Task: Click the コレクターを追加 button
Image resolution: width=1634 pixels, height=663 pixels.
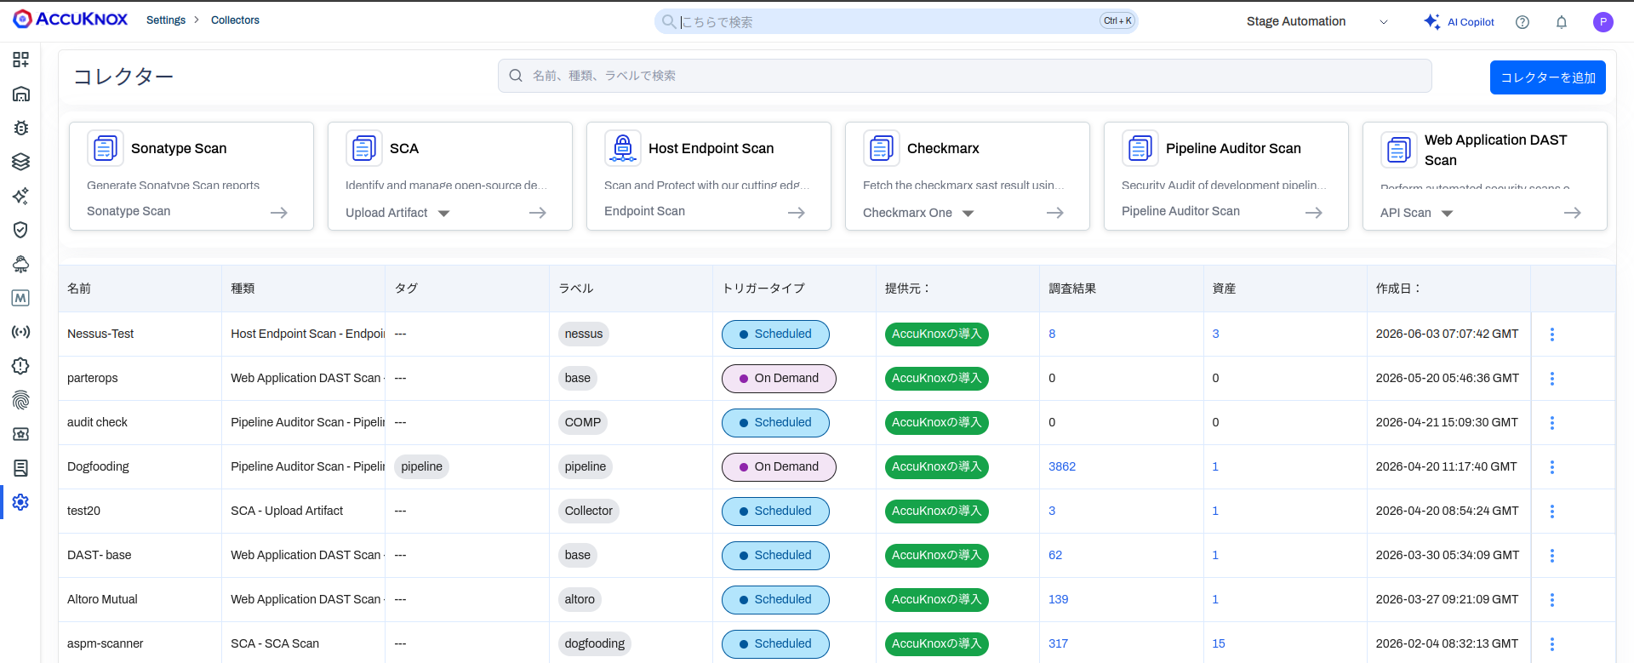Action: tap(1547, 77)
